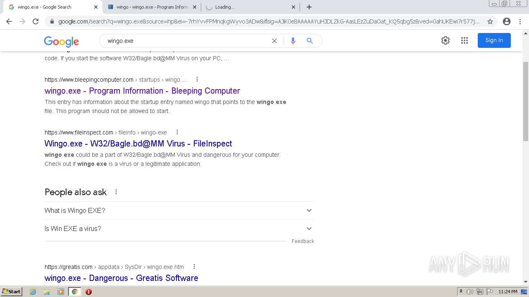This screenshot has height=297, width=529.
Task: Switch to the 'wingo - wingo.exe - Program Information' tab
Action: click(x=151, y=7)
